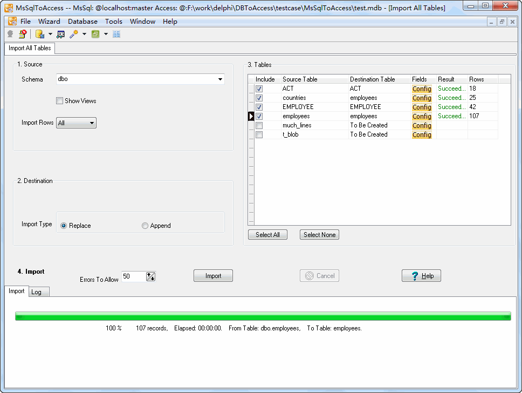Viewport: 522px width, 393px height.
Task: Click the Errors To Allow input field
Action: tap(134, 276)
